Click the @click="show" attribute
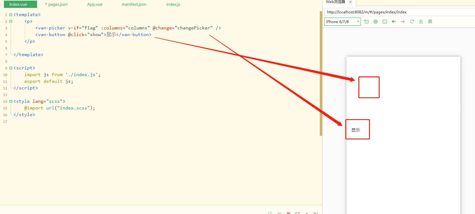475x214 pixels. [86, 35]
